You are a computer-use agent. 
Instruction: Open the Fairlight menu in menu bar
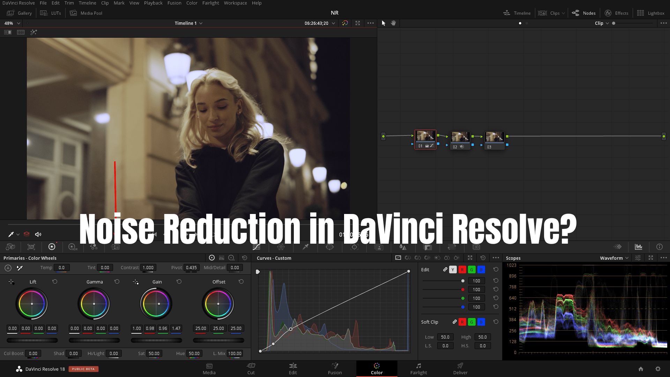click(x=211, y=3)
